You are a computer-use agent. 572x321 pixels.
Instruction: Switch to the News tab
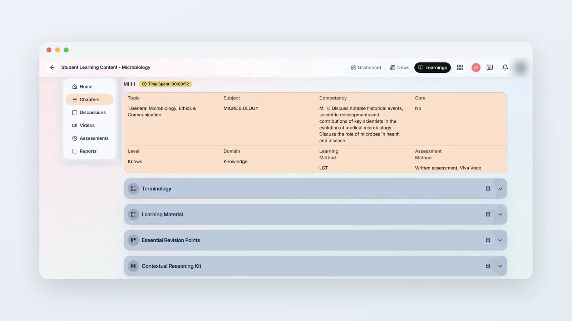(x=400, y=67)
